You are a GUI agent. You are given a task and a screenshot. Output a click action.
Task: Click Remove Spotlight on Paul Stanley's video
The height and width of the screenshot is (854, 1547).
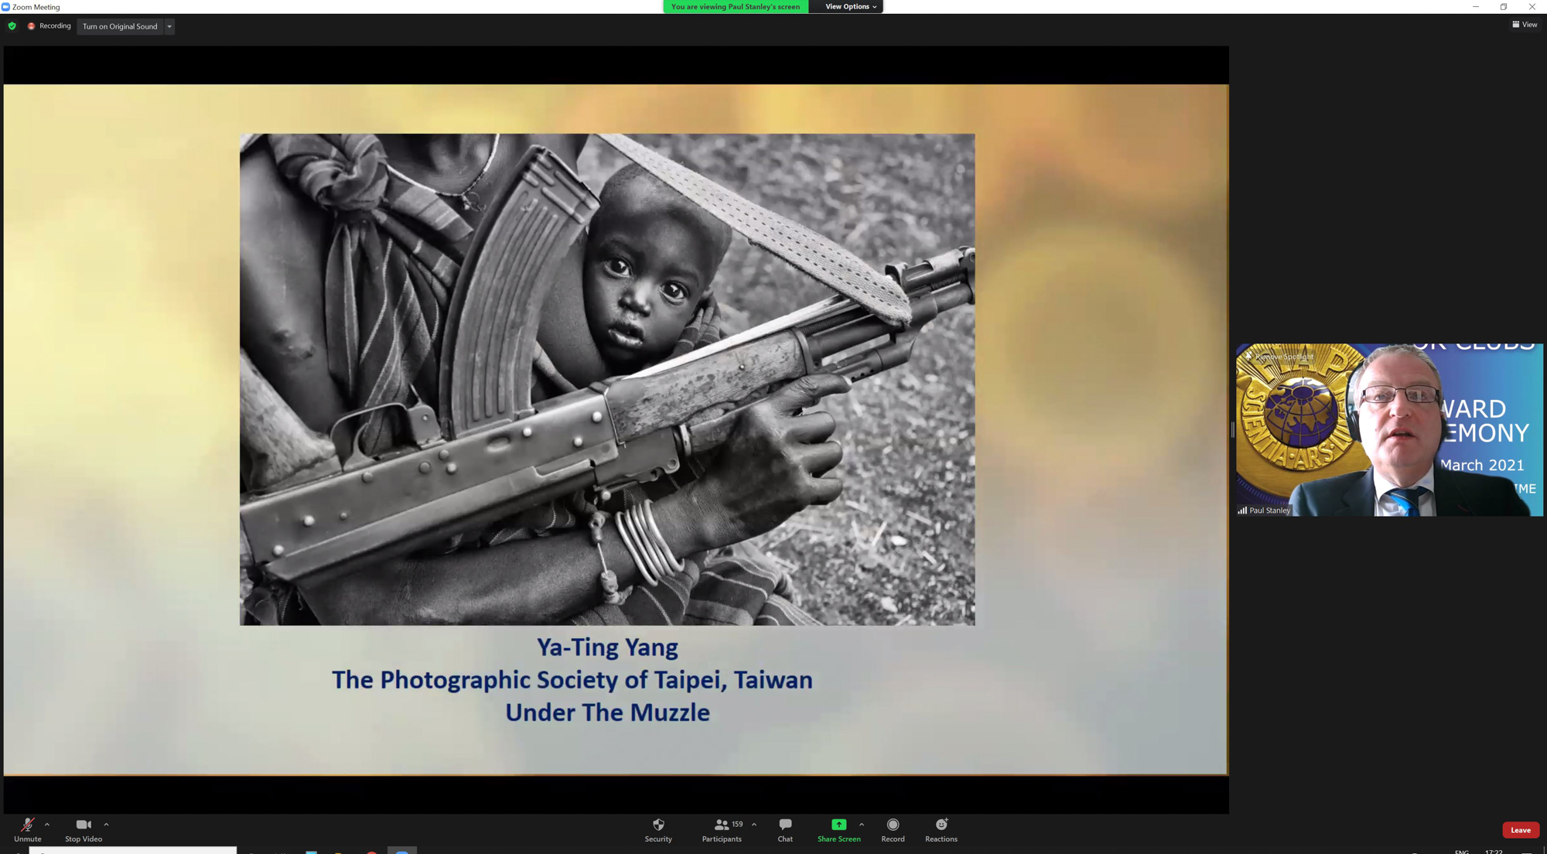(1279, 357)
